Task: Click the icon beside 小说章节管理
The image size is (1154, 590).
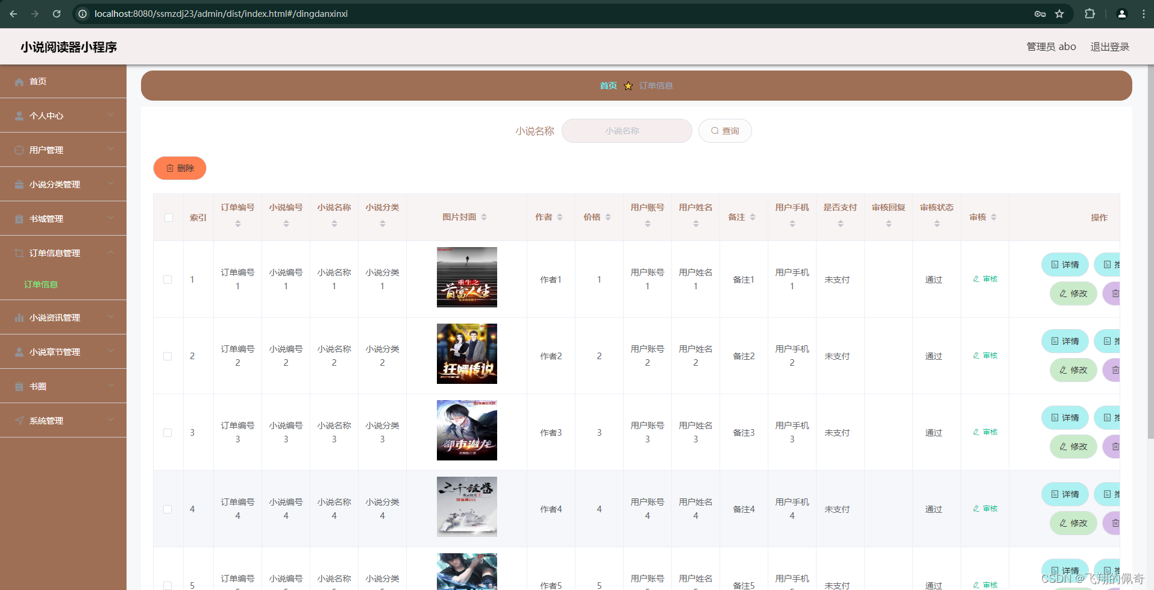Action: (19, 352)
